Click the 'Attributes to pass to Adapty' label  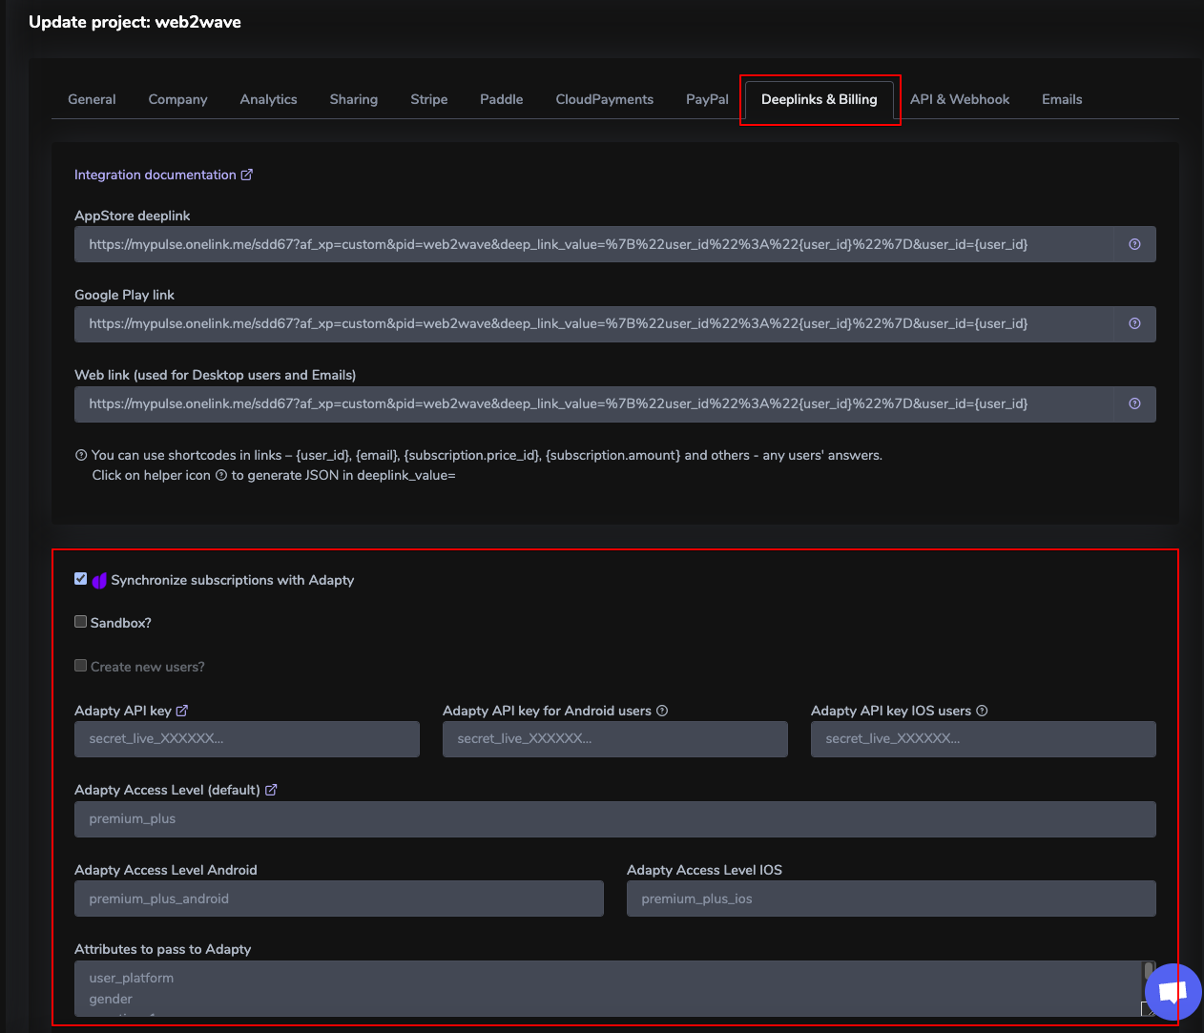click(x=163, y=949)
